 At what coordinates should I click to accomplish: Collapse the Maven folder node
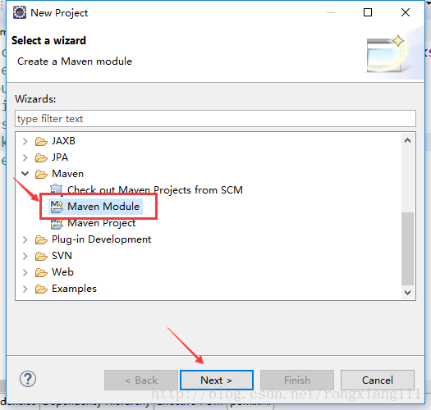pyautogui.click(x=25, y=174)
